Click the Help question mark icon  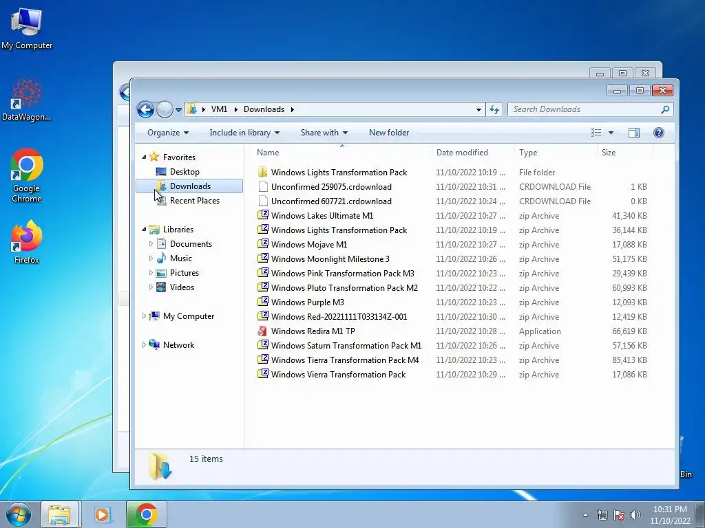pyautogui.click(x=659, y=133)
